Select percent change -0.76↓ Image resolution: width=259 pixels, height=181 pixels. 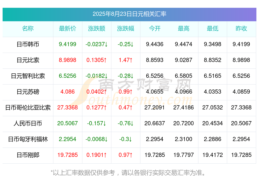click(126, 123)
